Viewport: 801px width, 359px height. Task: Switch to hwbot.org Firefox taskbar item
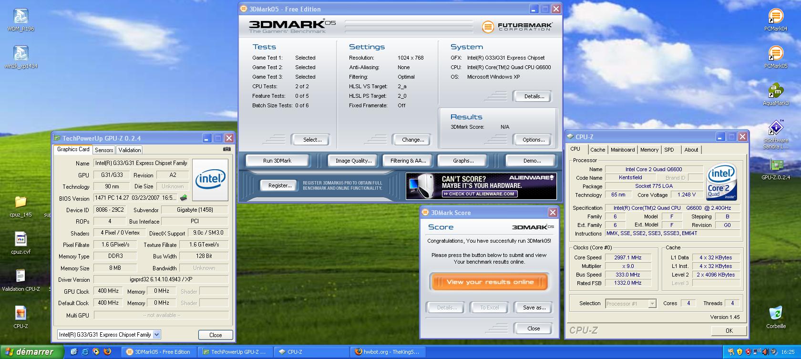[x=388, y=352]
